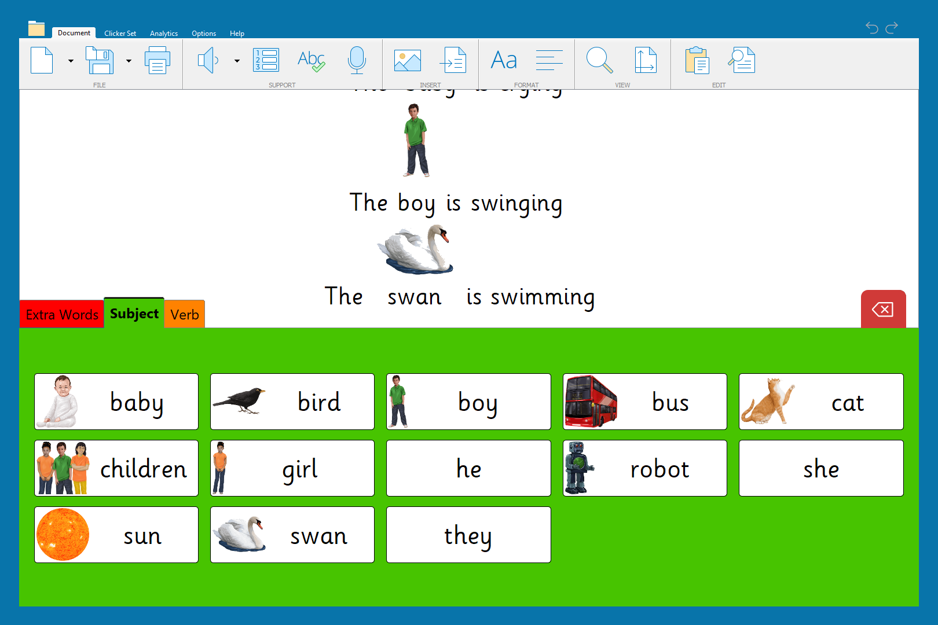Image resolution: width=938 pixels, height=625 pixels.
Task: Switch to the Clicker Set tab
Action: point(120,34)
